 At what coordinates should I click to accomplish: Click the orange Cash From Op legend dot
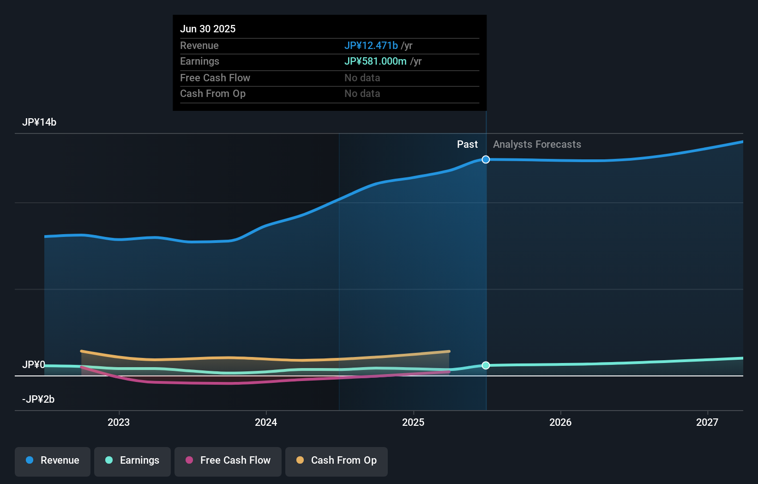click(x=300, y=460)
